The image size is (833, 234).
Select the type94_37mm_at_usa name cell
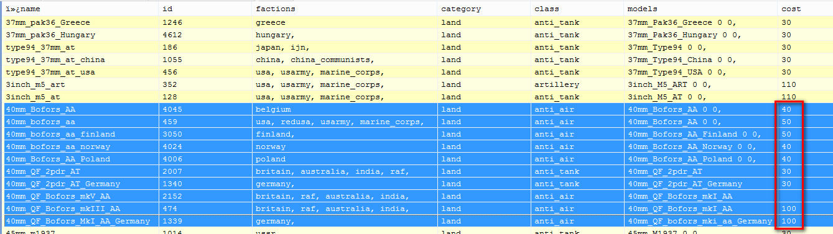81,72
